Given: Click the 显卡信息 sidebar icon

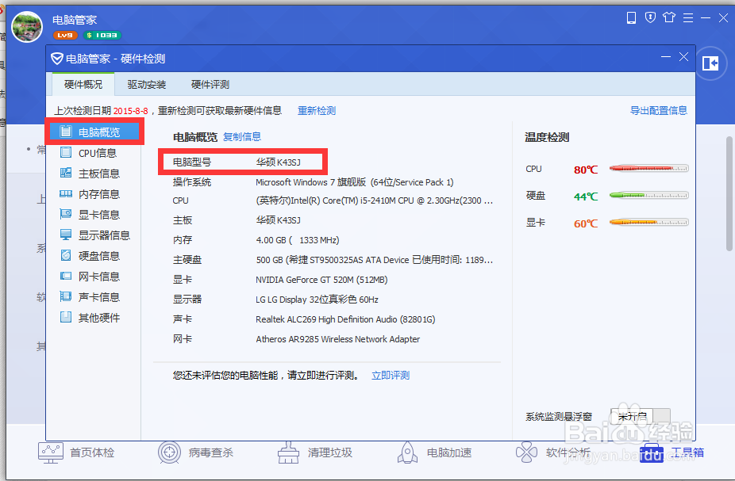Looking at the screenshot, I should [x=66, y=214].
